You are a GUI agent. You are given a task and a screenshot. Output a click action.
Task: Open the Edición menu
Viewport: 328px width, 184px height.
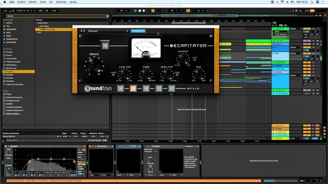point(33,2)
